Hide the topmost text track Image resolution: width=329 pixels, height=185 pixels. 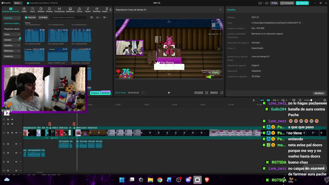click(12, 119)
